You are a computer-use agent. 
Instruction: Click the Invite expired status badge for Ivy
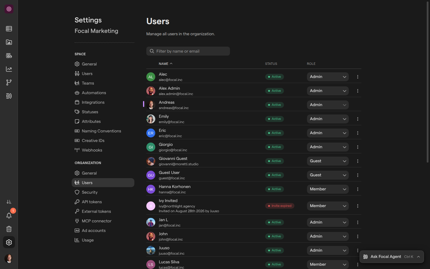coord(280,206)
